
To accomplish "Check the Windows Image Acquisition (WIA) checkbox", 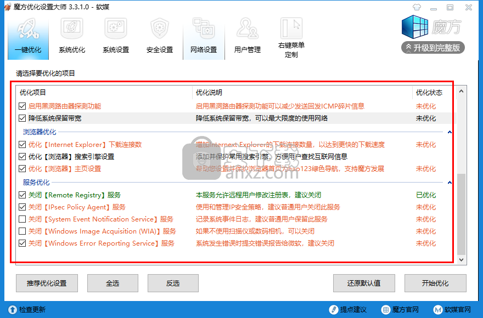I will (22, 231).
